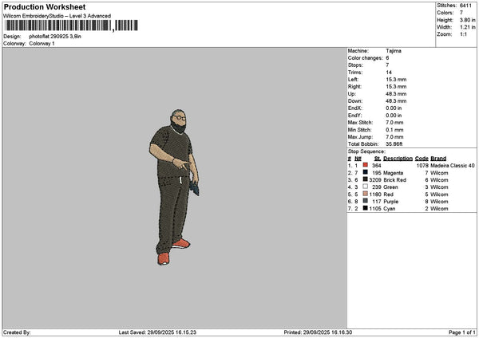This screenshot has height=338, width=479.
Task: Click the 'Left:' label
Action: 353,80
